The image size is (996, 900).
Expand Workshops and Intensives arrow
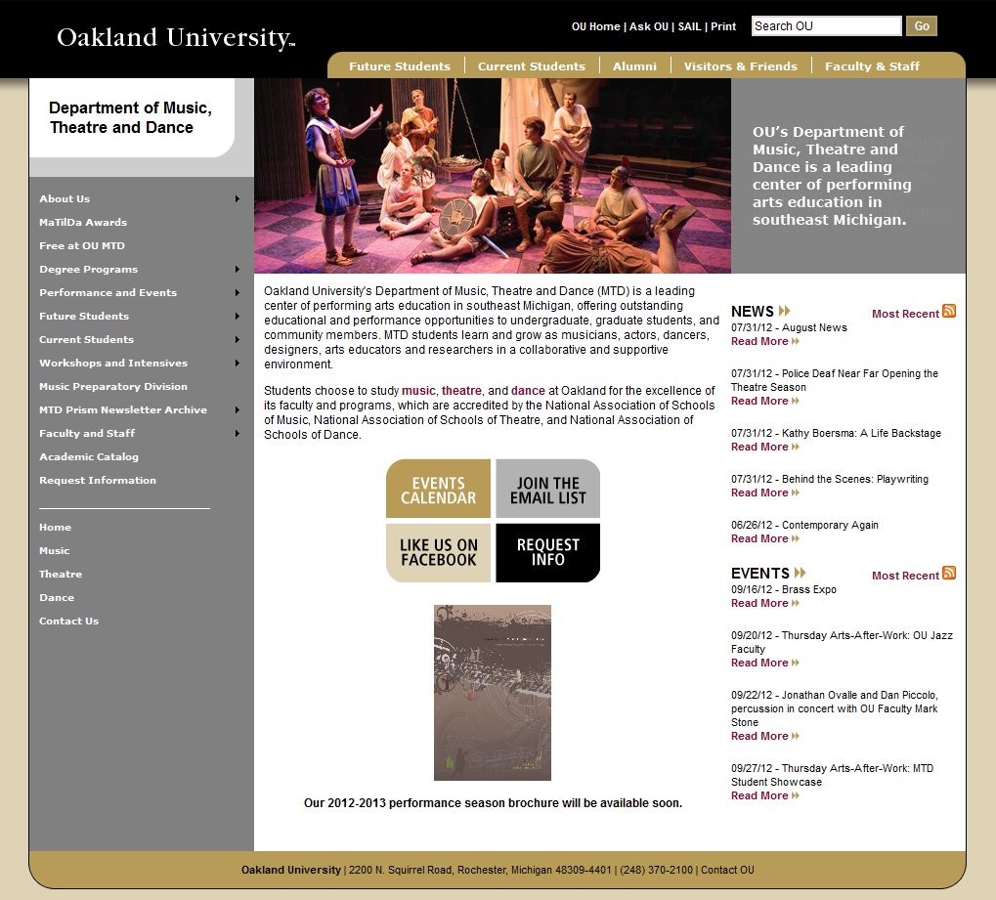pyautogui.click(x=237, y=364)
